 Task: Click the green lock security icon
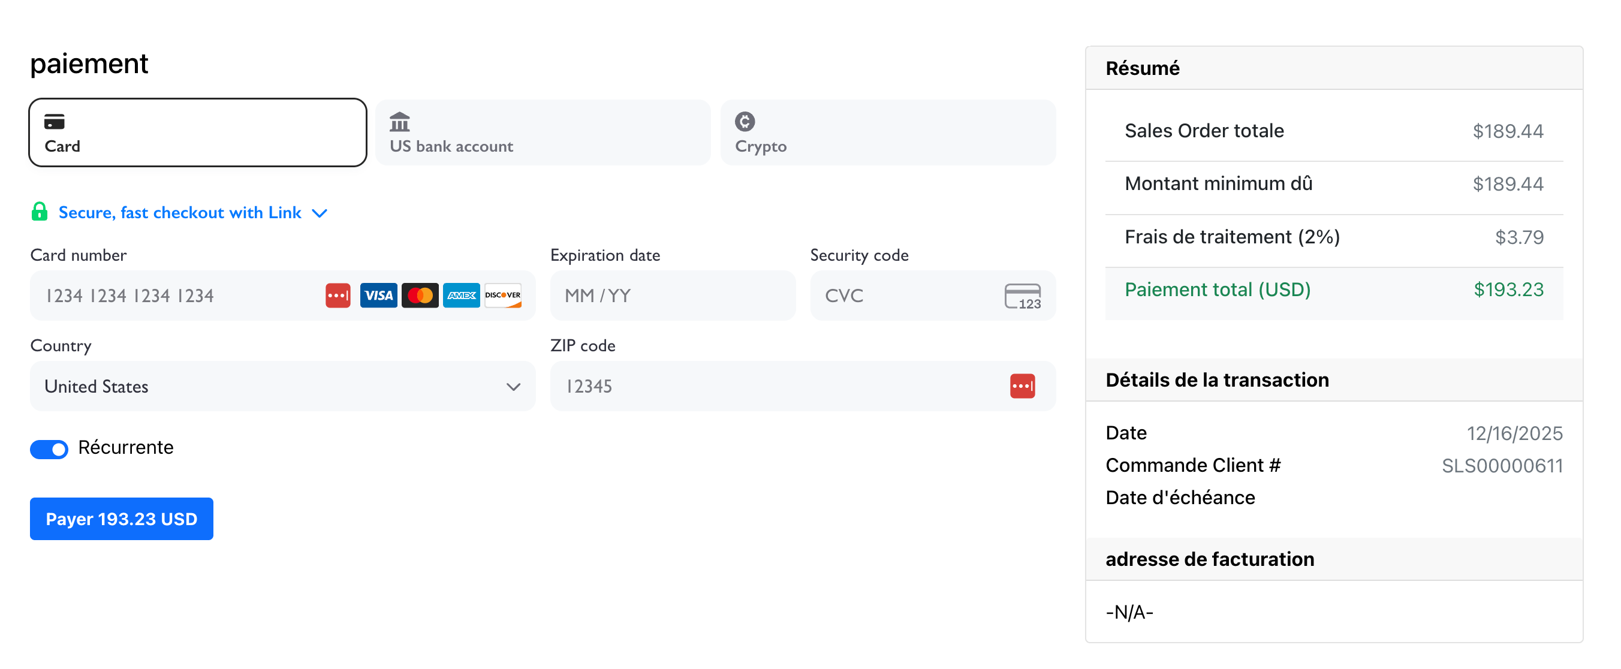point(39,212)
